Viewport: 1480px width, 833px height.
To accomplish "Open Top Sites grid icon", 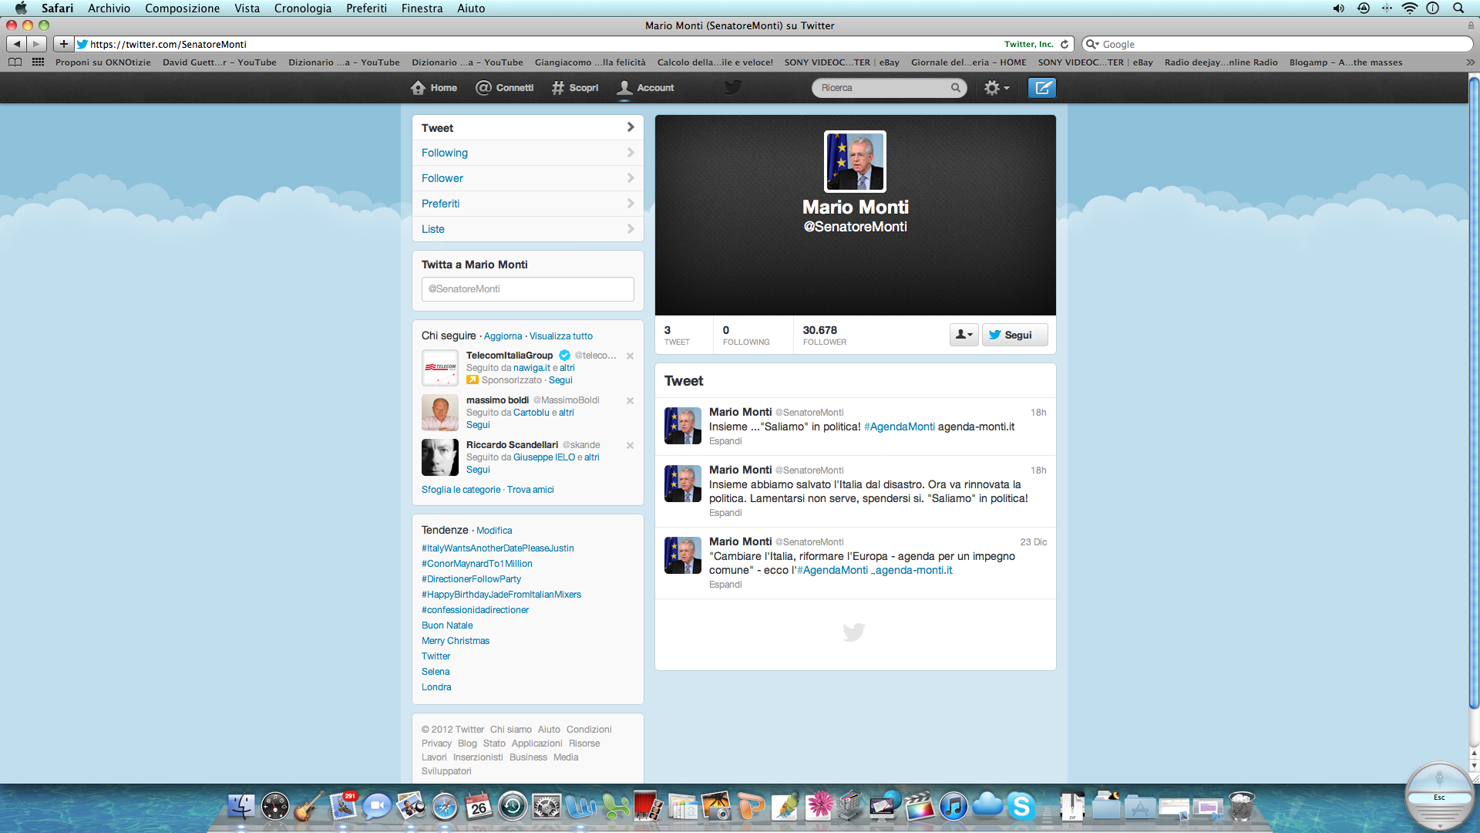I will coord(38,62).
